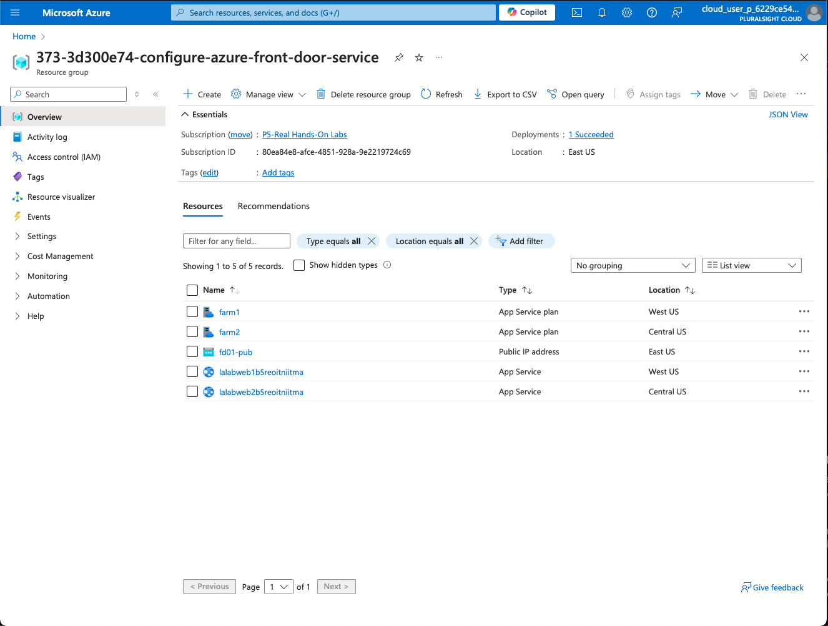
Task: Click the info icon beside Show hidden types
Action: 387,265
